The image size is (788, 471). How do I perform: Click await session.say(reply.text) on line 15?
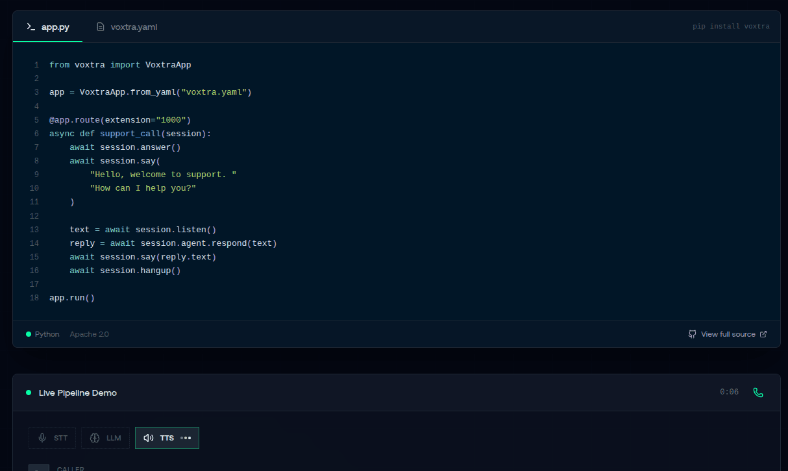coord(143,257)
